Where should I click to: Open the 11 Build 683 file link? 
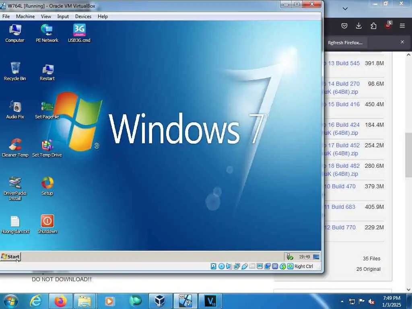click(340, 207)
